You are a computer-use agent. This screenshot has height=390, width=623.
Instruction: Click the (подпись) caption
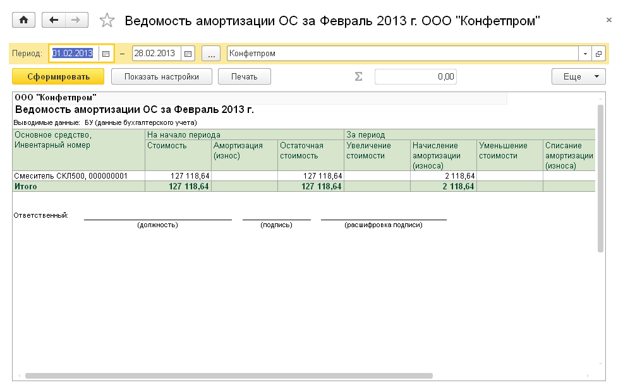click(x=277, y=225)
